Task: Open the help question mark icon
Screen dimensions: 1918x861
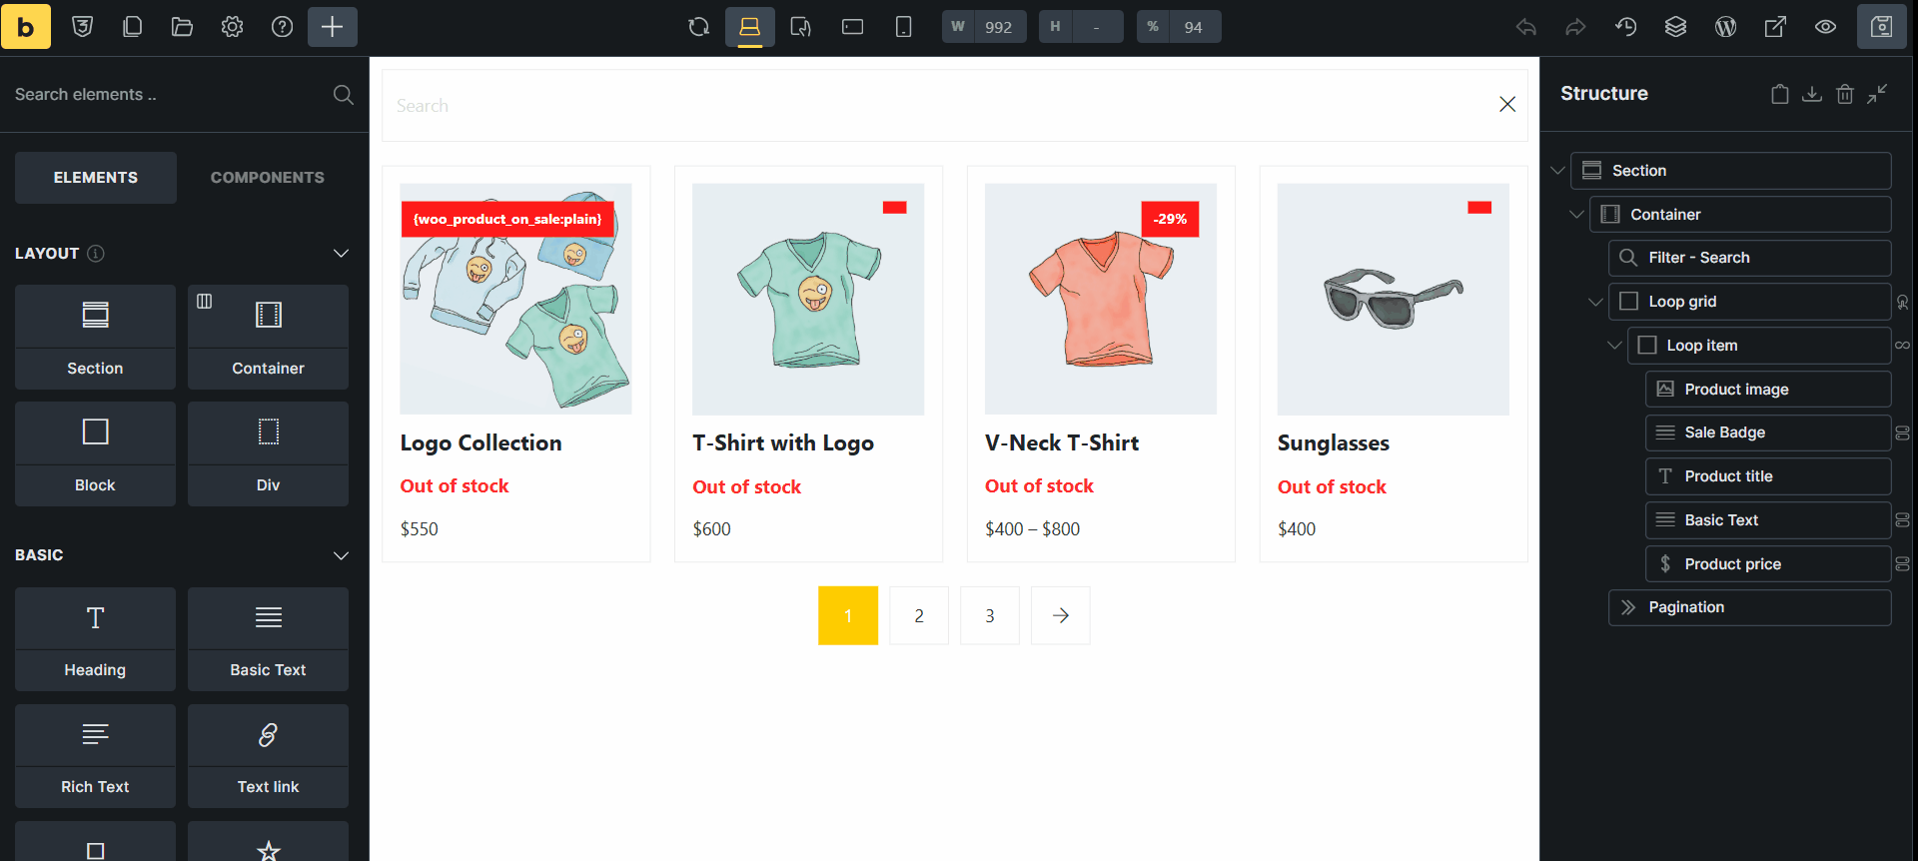Action: pos(283,27)
